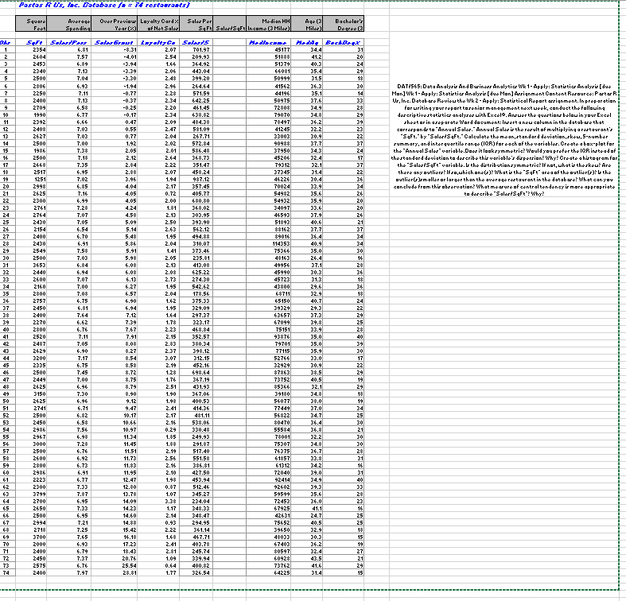
Task: Click the Sales/SqFt value 987.12
Action: coord(200,179)
